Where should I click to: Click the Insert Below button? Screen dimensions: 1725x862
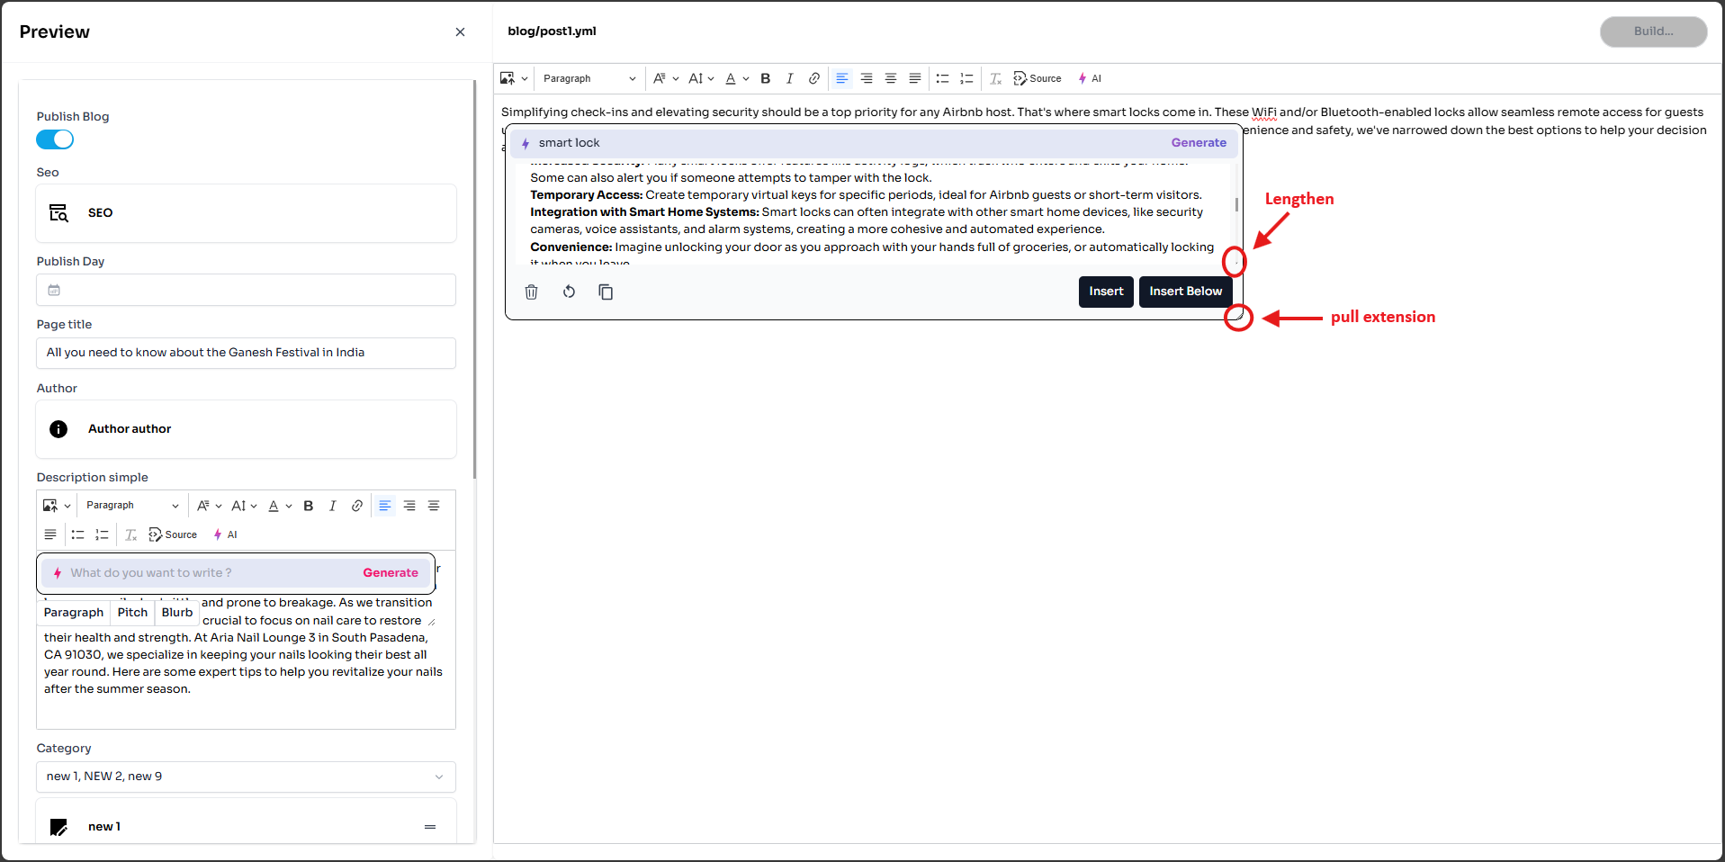[x=1185, y=292]
